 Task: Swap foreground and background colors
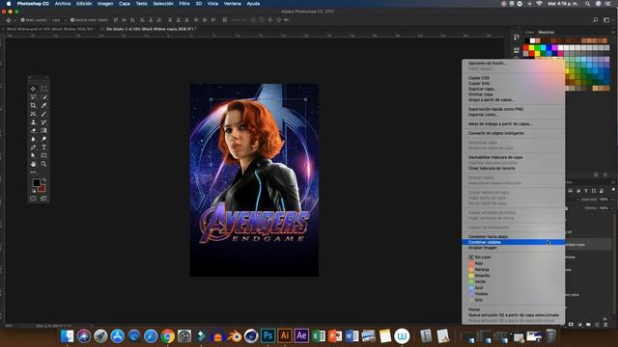click(x=43, y=180)
